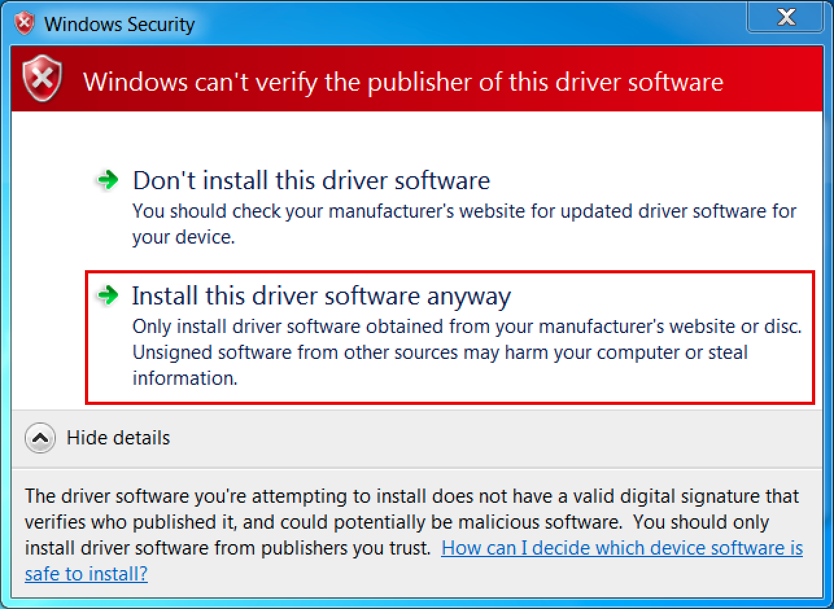The image size is (834, 609).
Task: Open the 'How can I decide' help link
Action: [621, 548]
